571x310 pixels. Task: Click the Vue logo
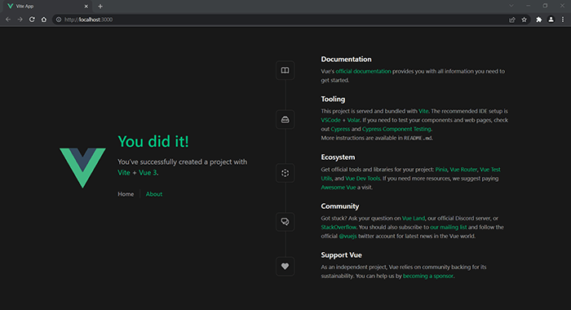click(82, 167)
